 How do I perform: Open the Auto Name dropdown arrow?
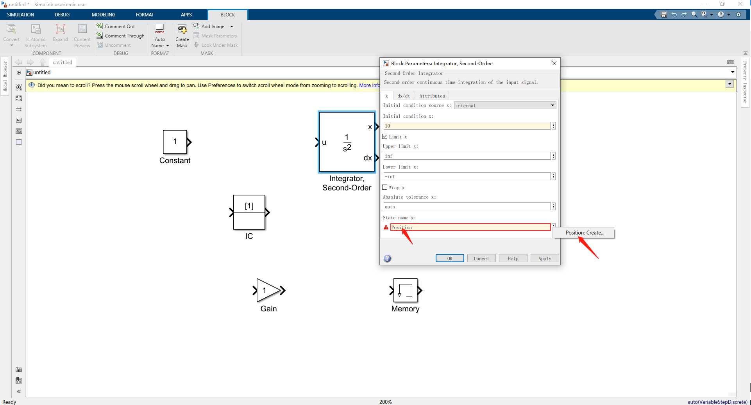click(168, 46)
